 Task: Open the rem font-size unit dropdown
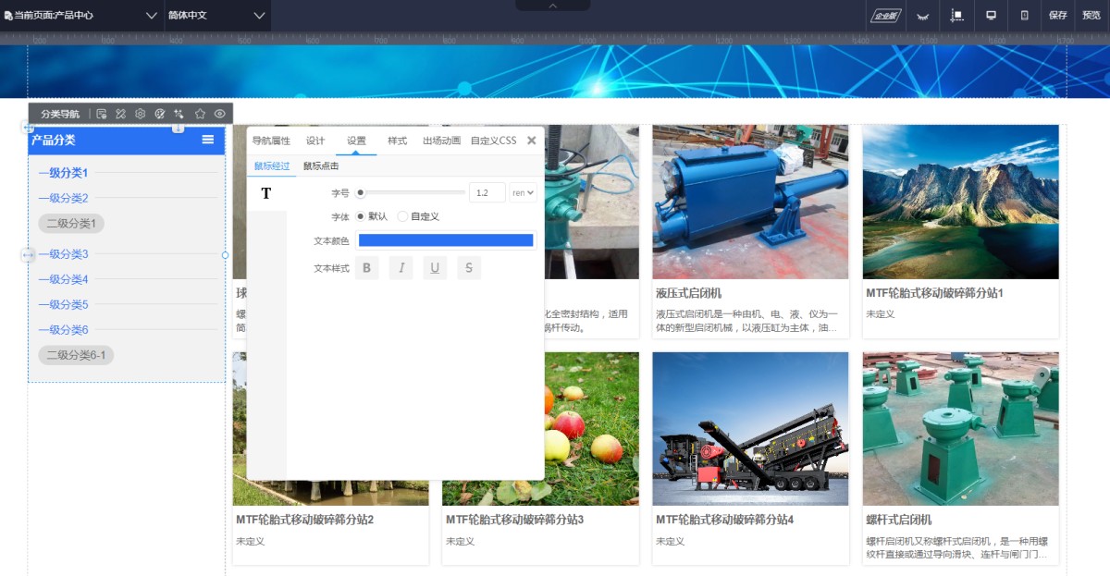tap(524, 192)
